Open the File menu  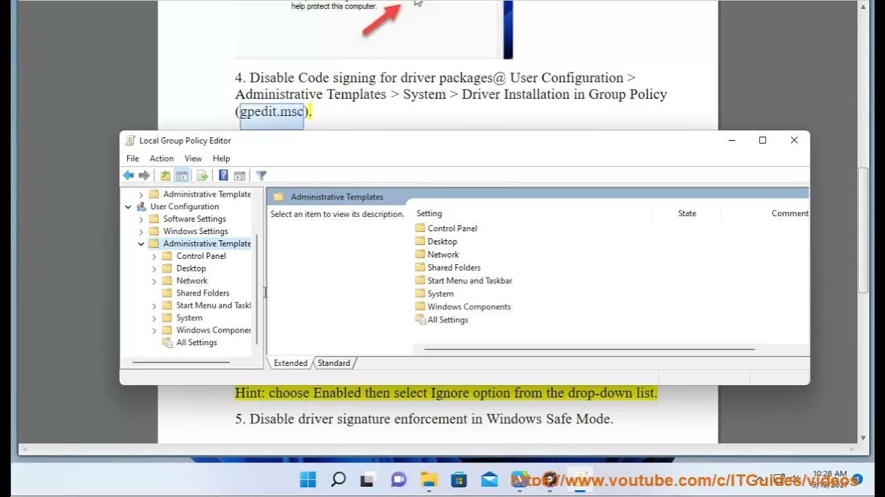click(x=133, y=159)
